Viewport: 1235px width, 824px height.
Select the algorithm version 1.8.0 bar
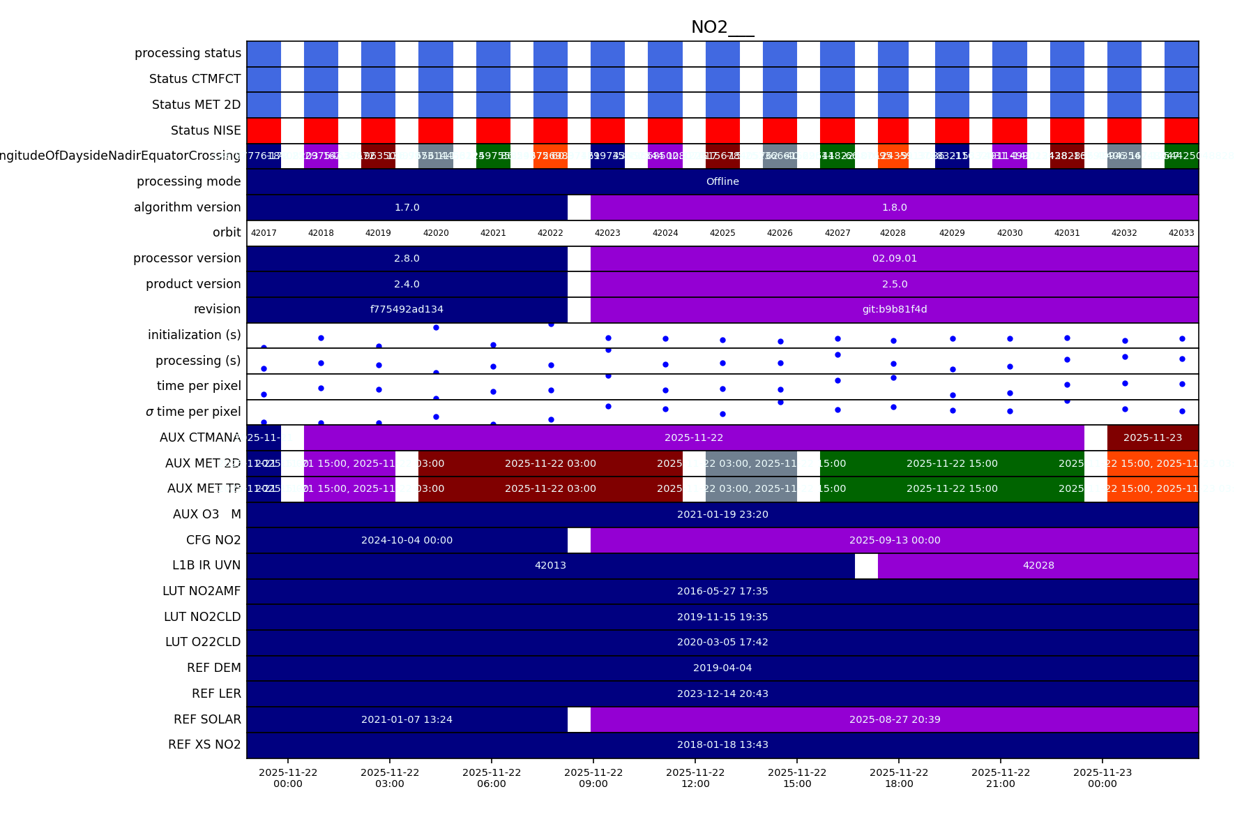point(894,207)
